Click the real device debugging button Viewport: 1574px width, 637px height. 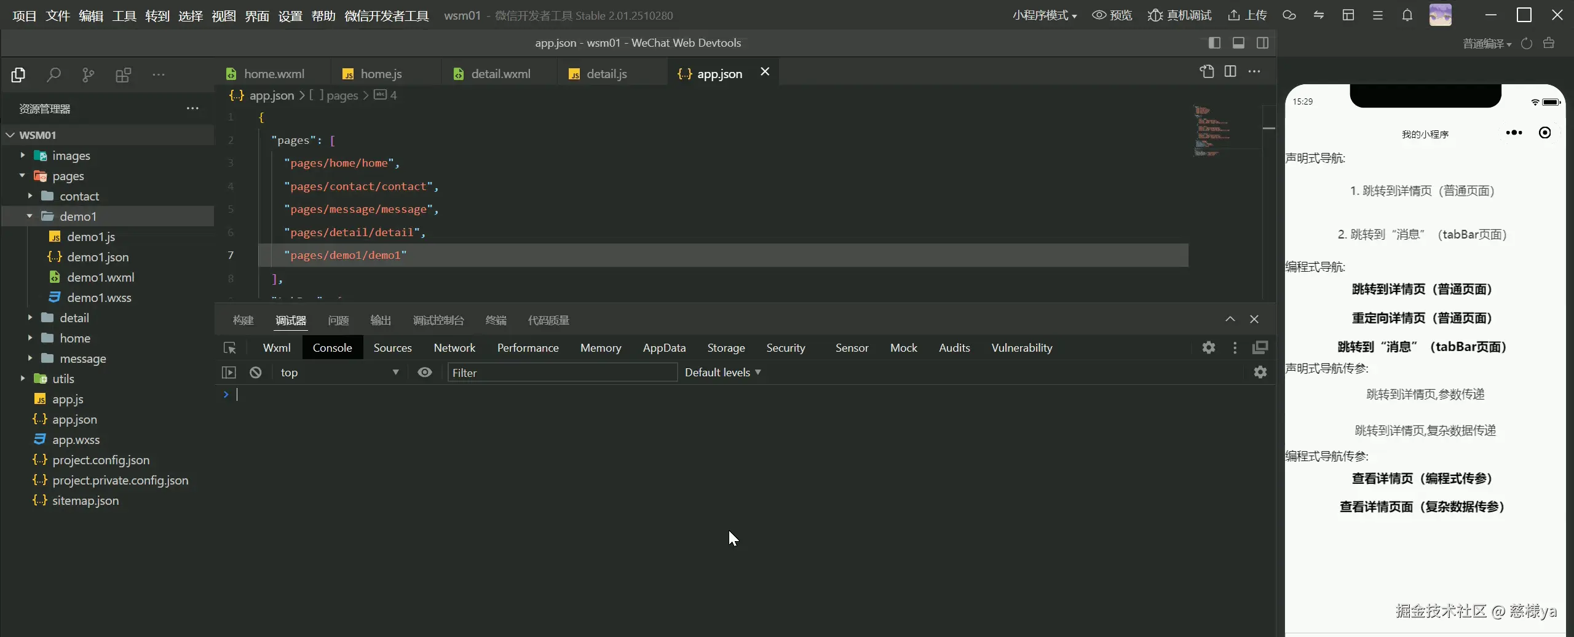1179,15
